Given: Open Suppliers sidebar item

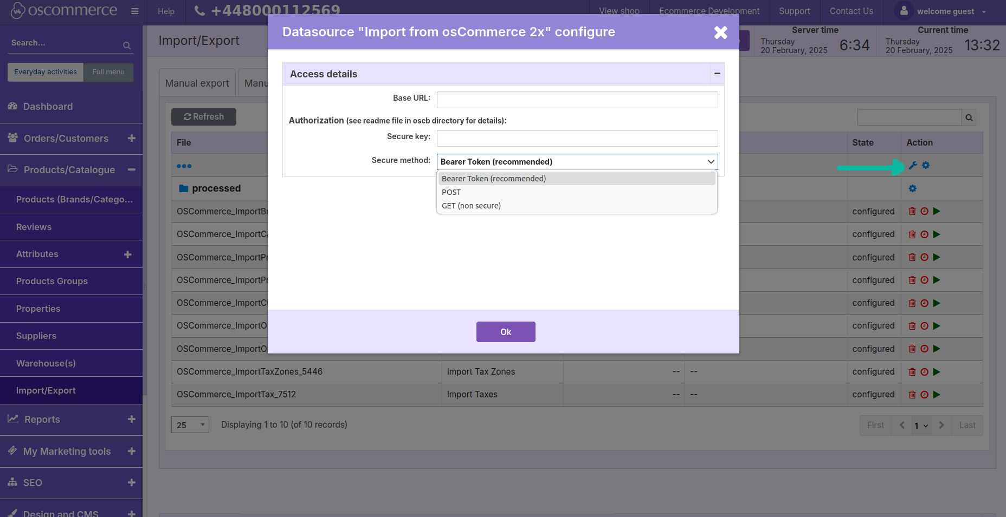Looking at the screenshot, I should click(36, 336).
